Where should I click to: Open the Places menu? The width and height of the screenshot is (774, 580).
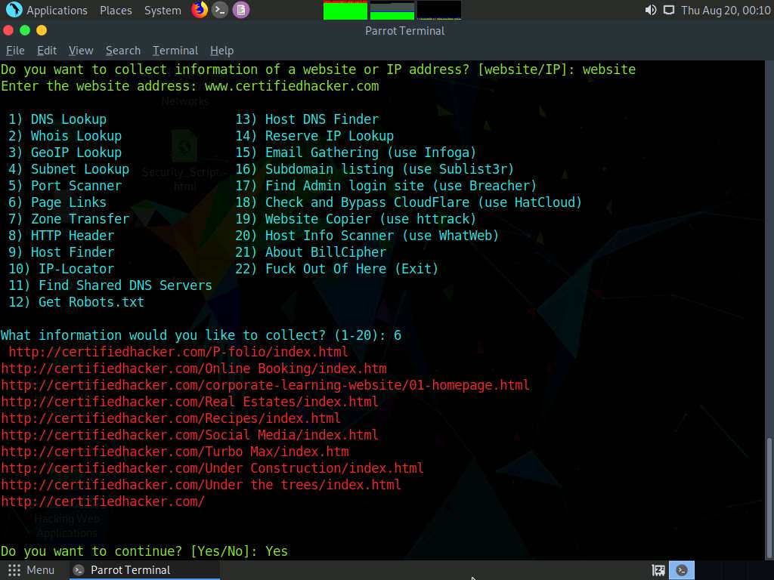coord(116,10)
